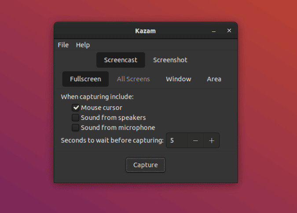Minimize the Kazam window
The width and height of the screenshot is (297, 213).
pyautogui.click(x=214, y=31)
